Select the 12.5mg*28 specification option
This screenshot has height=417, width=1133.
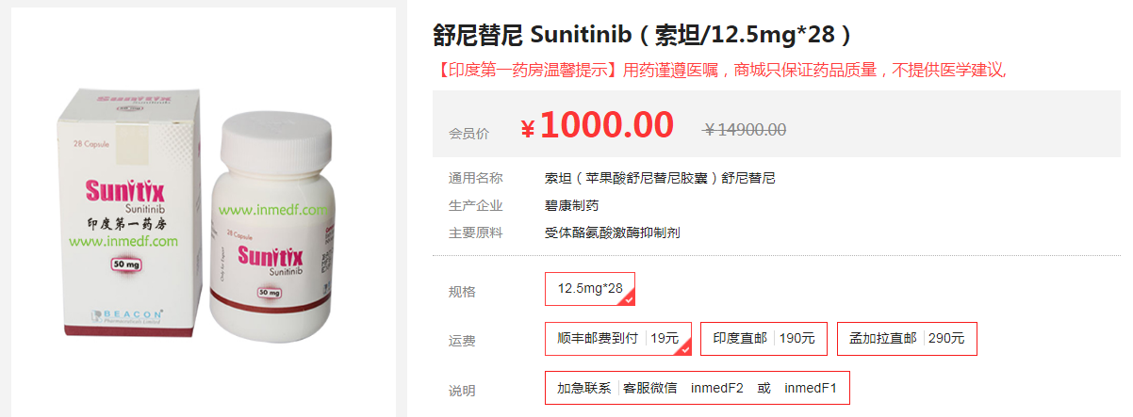coord(590,289)
